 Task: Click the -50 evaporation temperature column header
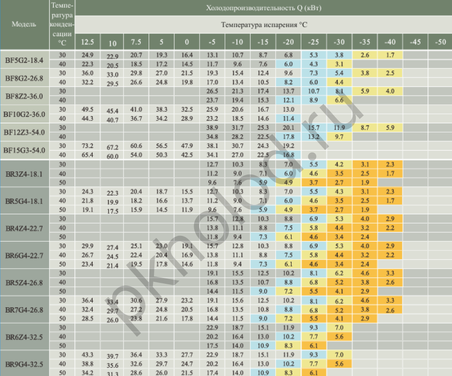click(x=440, y=42)
